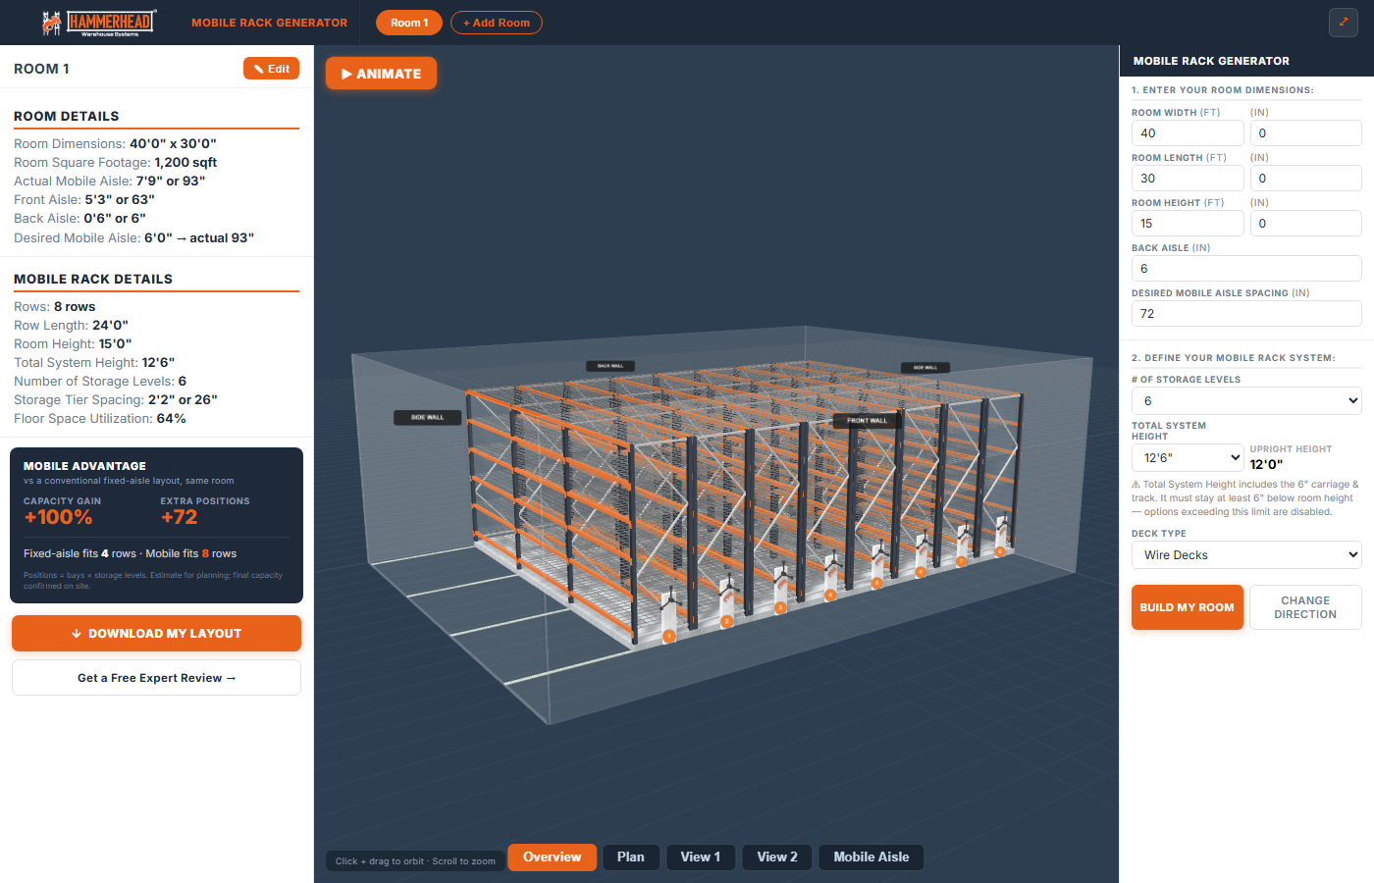
Task: Open the # of Storage Levels dropdown
Action: [1246, 400]
